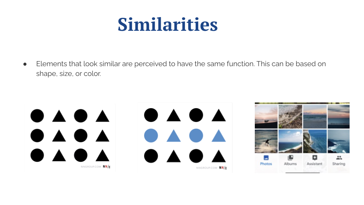Image resolution: width=364 pixels, height=205 pixels.
Task: Open the white cliff coastline photo
Action: coord(315,141)
